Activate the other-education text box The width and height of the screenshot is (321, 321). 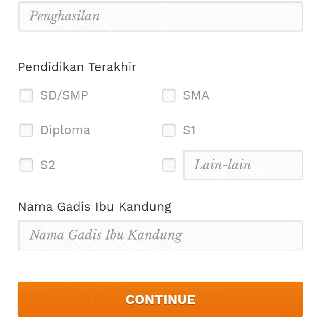243,165
